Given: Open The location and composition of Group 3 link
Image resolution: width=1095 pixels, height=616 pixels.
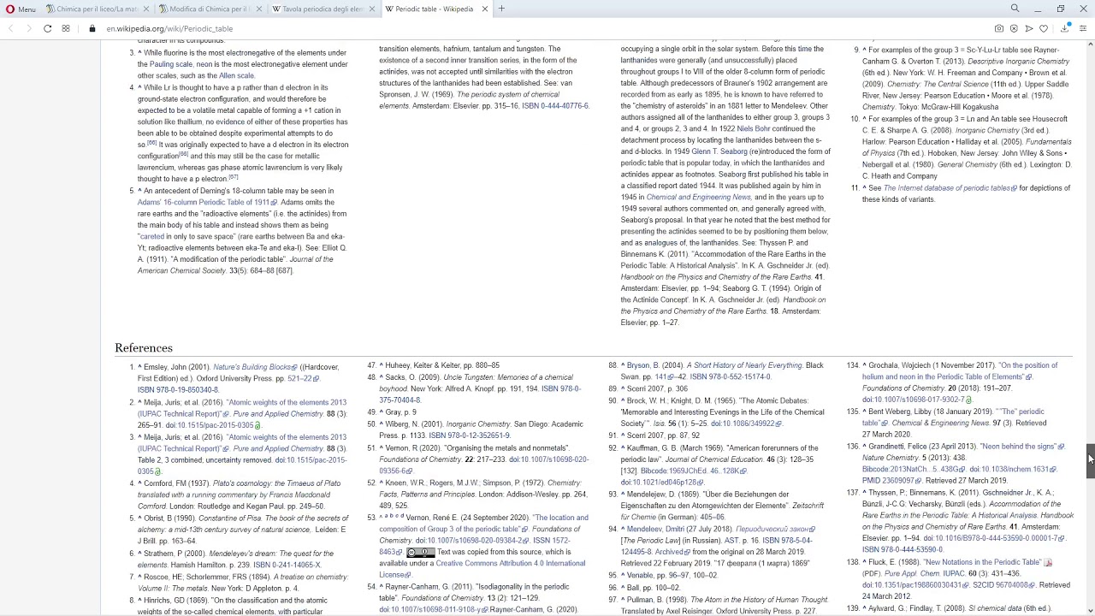Looking at the screenshot, I should tap(484, 523).
